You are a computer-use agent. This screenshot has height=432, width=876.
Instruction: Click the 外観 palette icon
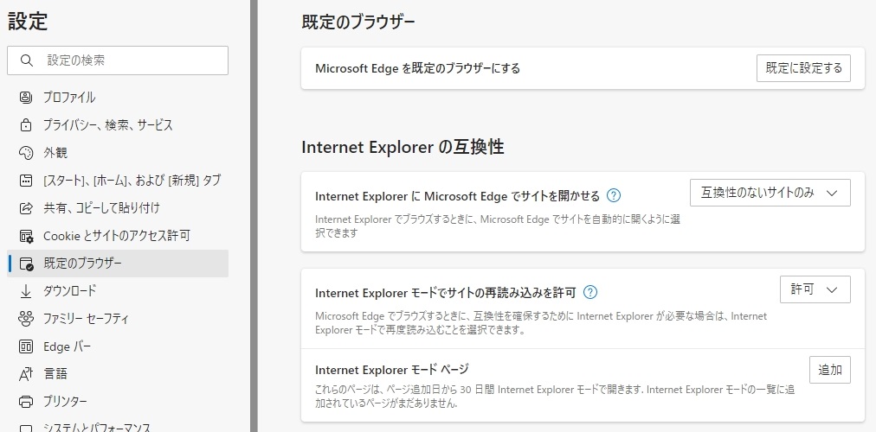click(26, 152)
